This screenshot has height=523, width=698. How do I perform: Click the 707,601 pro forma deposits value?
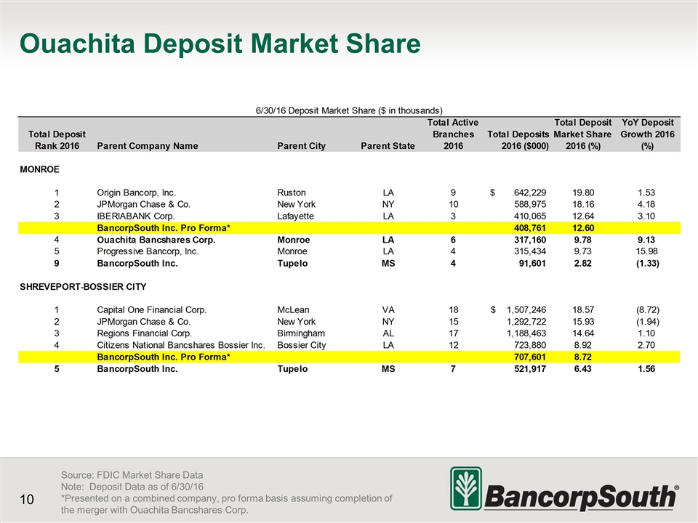click(x=530, y=357)
